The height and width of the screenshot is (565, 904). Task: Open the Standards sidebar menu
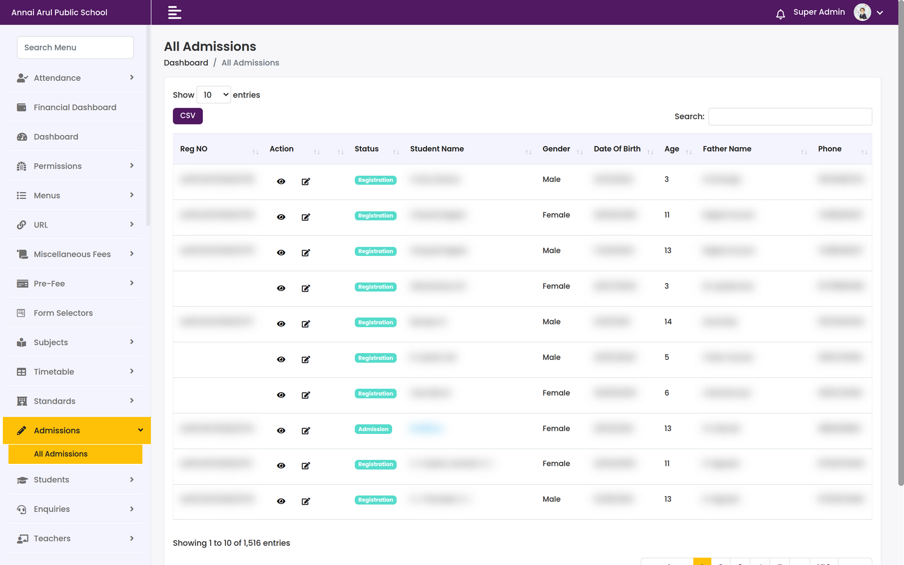click(x=76, y=401)
